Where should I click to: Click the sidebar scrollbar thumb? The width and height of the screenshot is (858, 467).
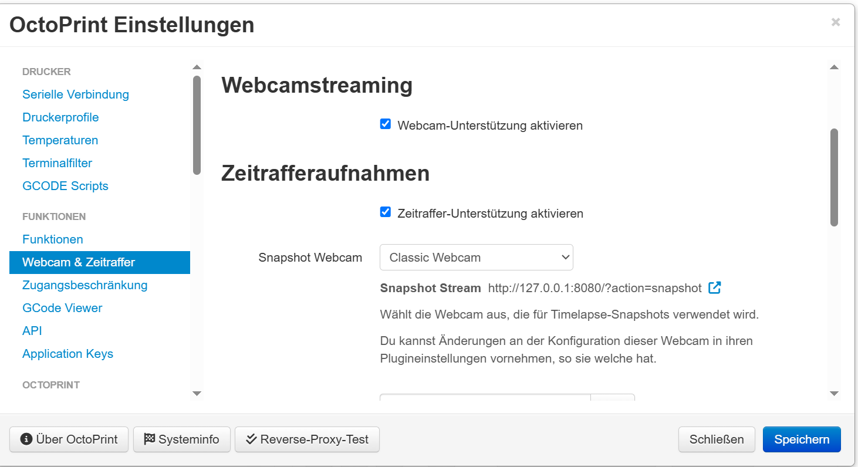[x=197, y=125]
